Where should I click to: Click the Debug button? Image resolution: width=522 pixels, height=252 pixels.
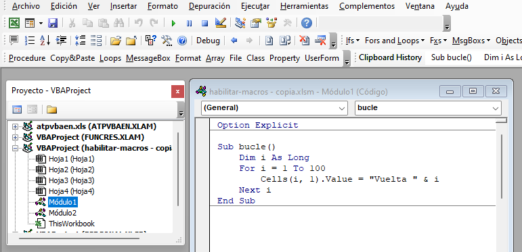coord(208,41)
